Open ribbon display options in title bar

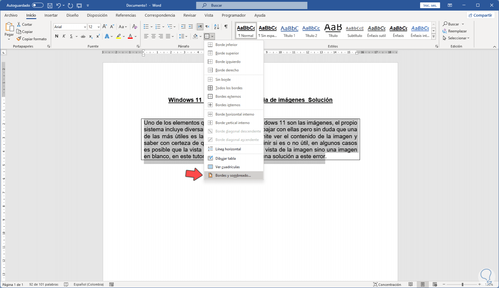450,5
